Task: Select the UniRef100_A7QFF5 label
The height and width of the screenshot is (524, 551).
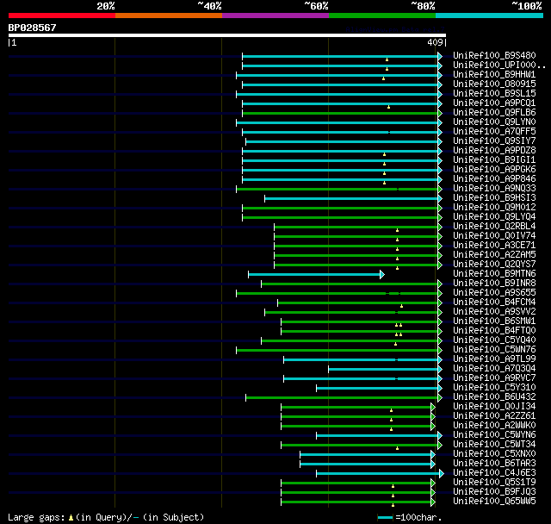Action: pos(494,132)
